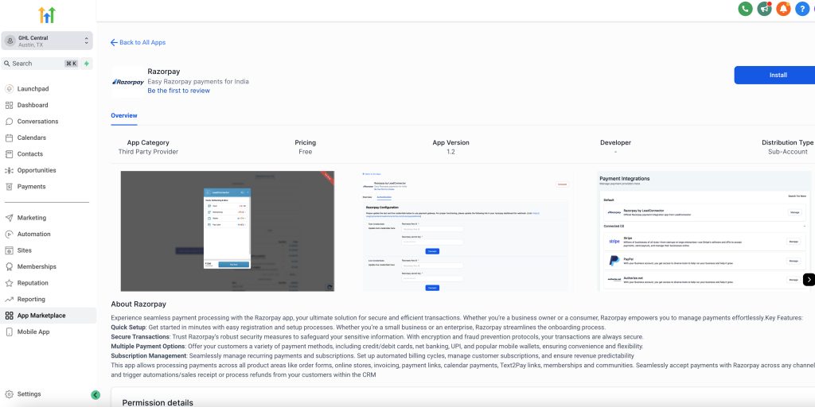Click the Third Party Provider category value
The width and height of the screenshot is (815, 407).
(148, 152)
